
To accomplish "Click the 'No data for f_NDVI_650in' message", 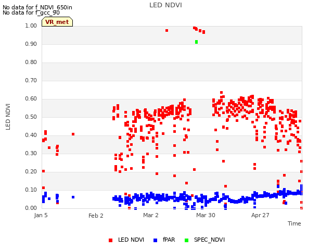I will 37,7.
